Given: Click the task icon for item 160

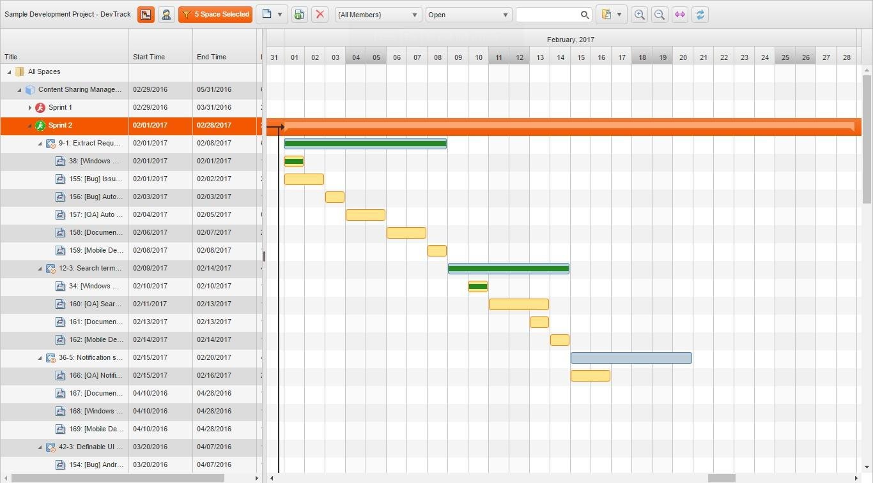Looking at the screenshot, I should pyautogui.click(x=60, y=304).
